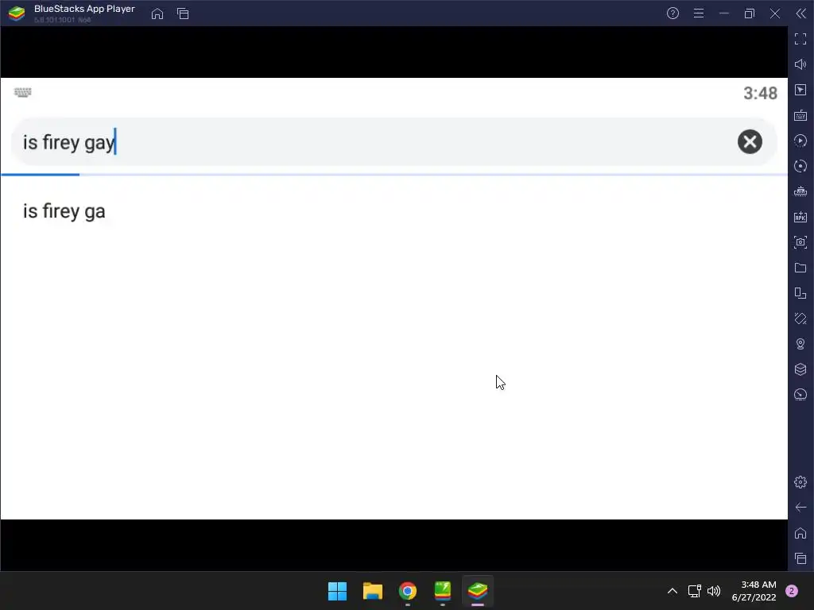Open notification center badge showing 2
Viewport: 814px width, 610px height.
[792, 591]
